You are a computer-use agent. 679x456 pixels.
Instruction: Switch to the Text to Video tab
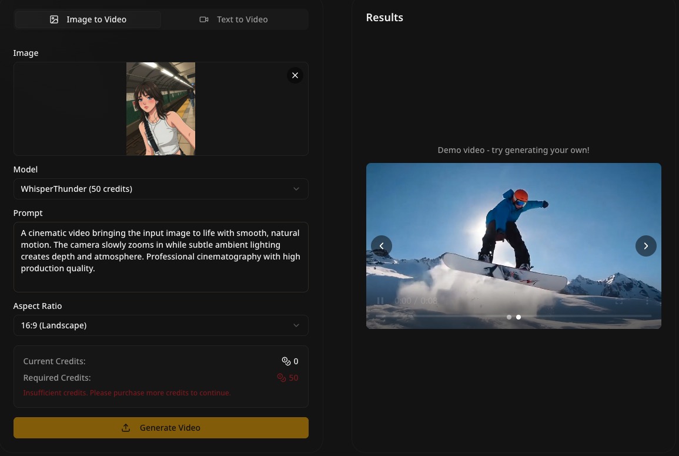(x=234, y=19)
